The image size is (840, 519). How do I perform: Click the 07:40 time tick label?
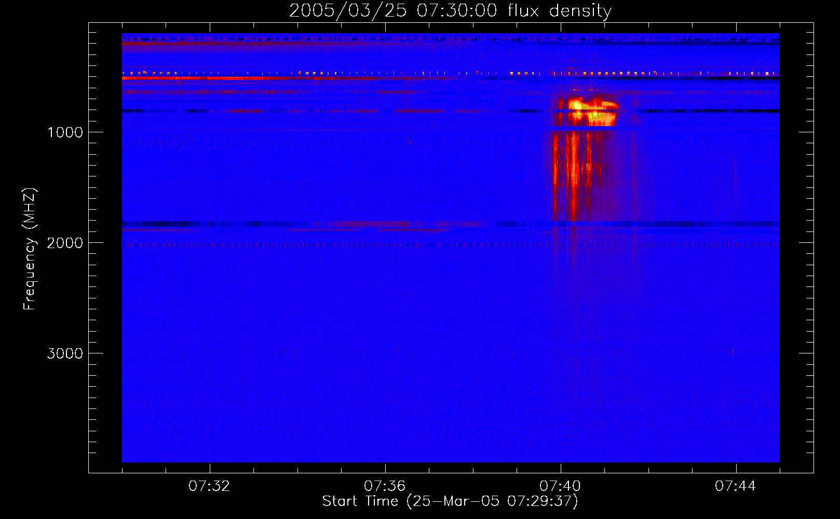click(x=560, y=486)
